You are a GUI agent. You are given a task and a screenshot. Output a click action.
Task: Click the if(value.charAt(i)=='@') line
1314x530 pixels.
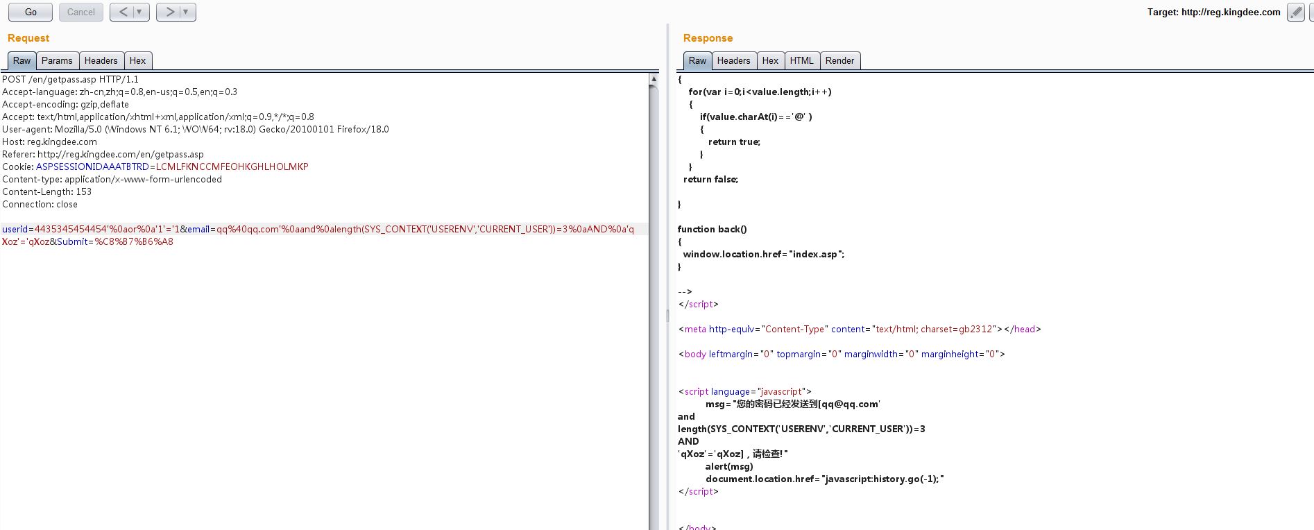click(756, 117)
